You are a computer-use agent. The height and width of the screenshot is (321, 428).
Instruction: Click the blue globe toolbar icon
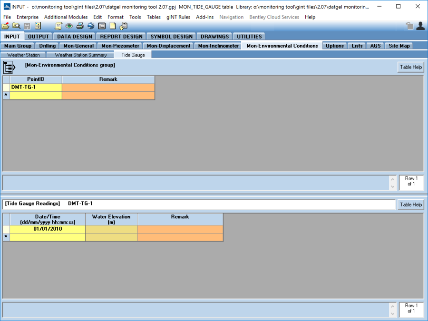pos(91,26)
